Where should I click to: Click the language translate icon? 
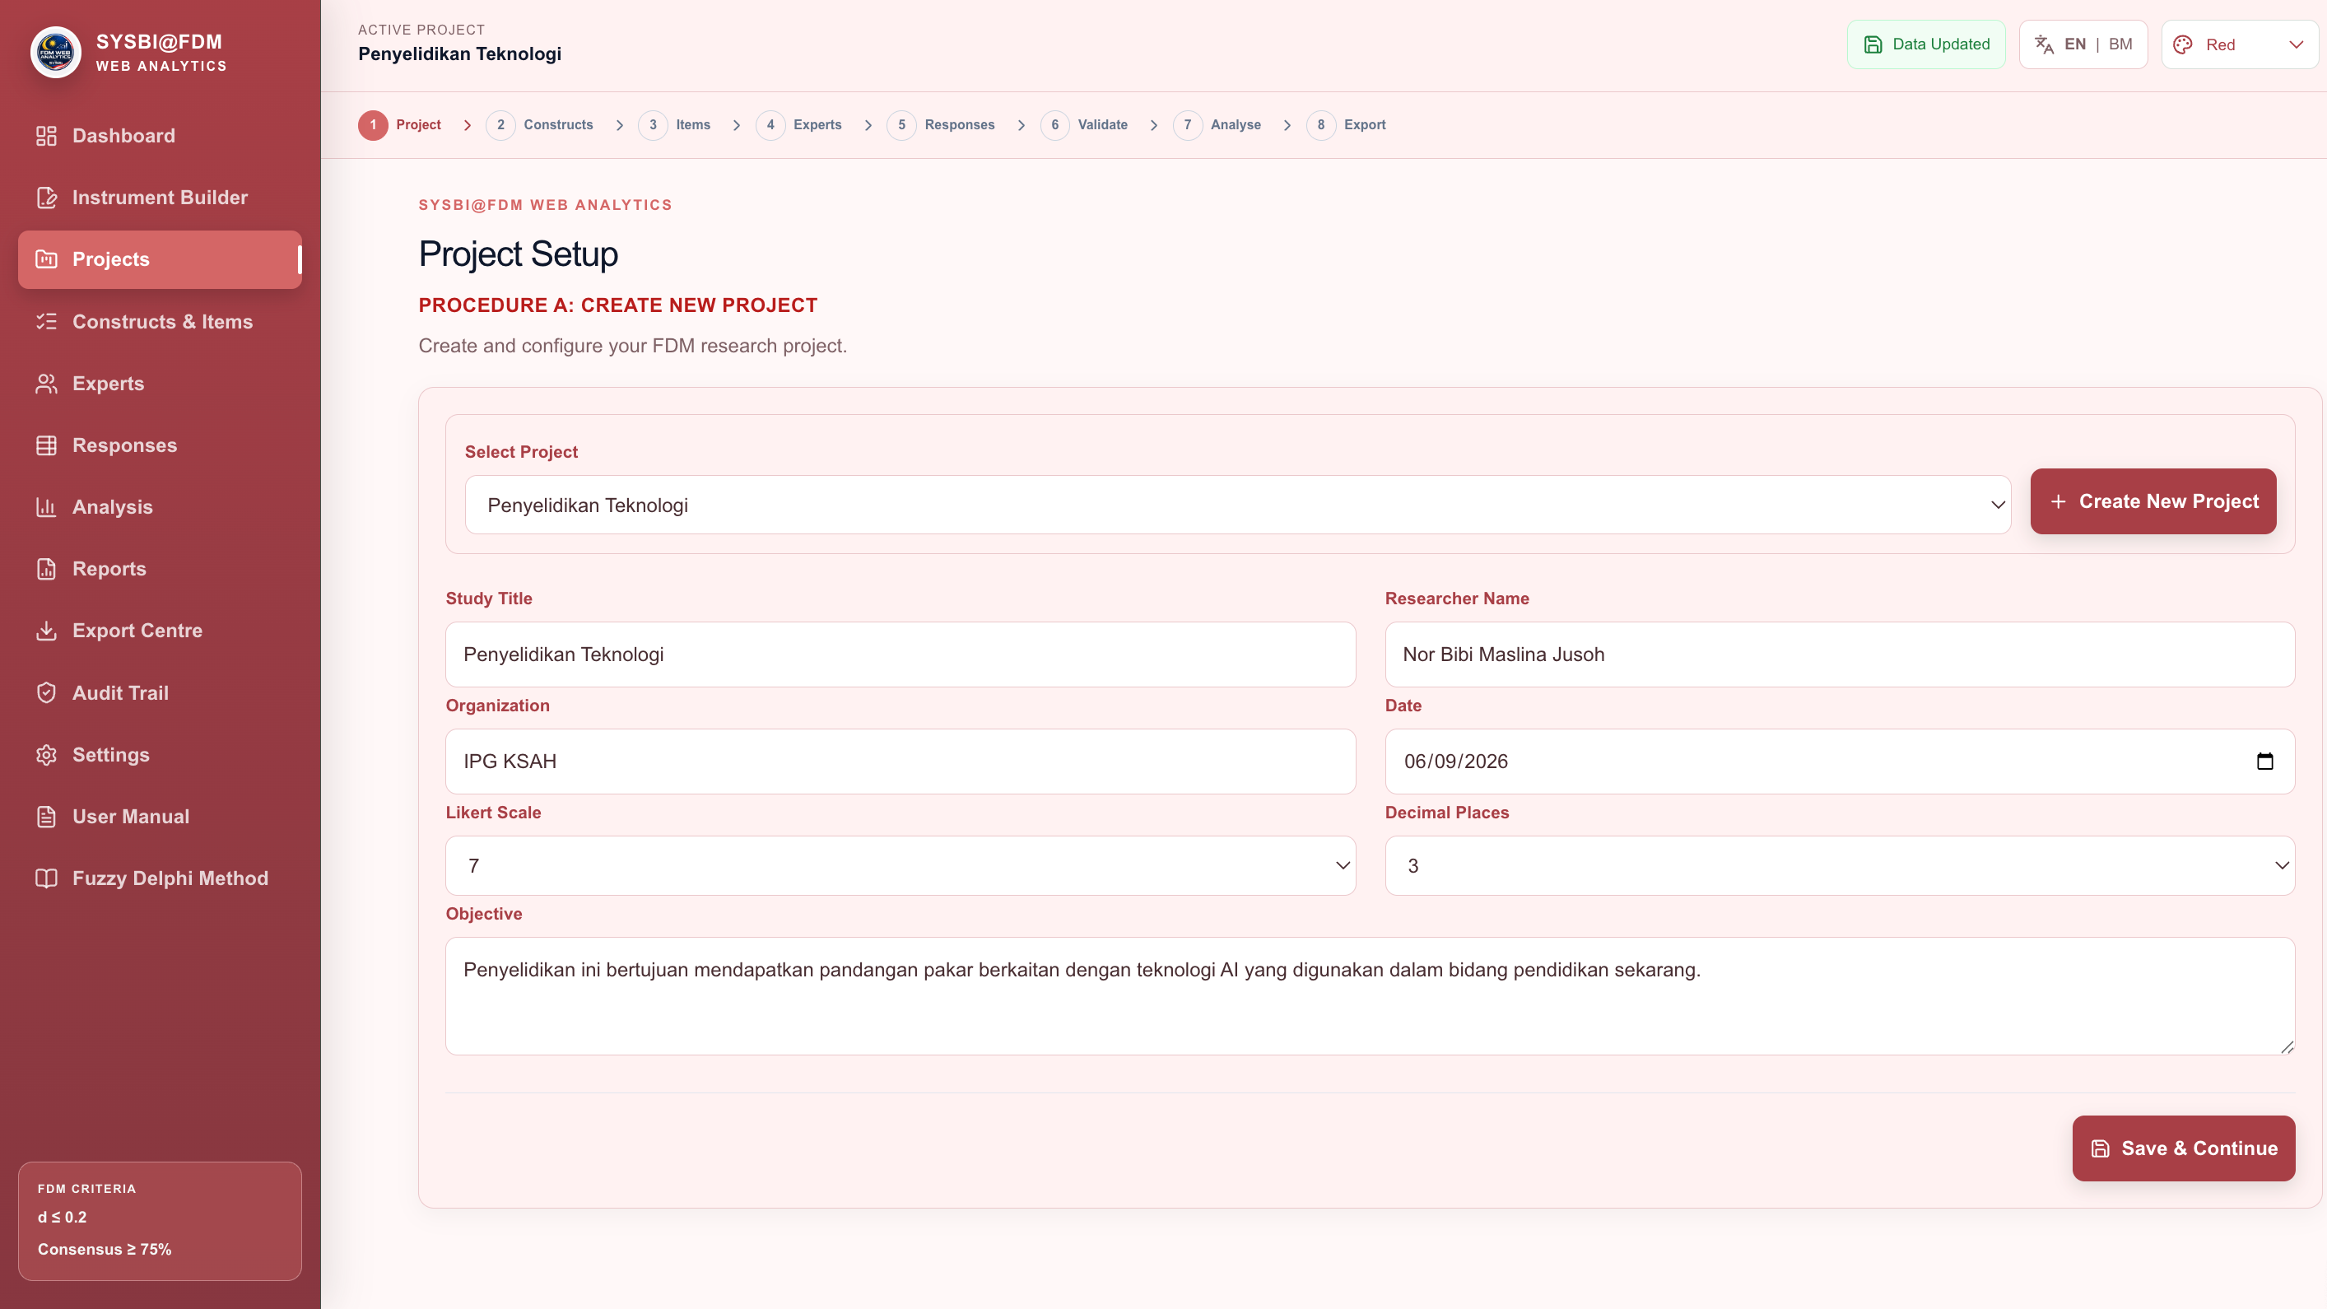point(2043,44)
